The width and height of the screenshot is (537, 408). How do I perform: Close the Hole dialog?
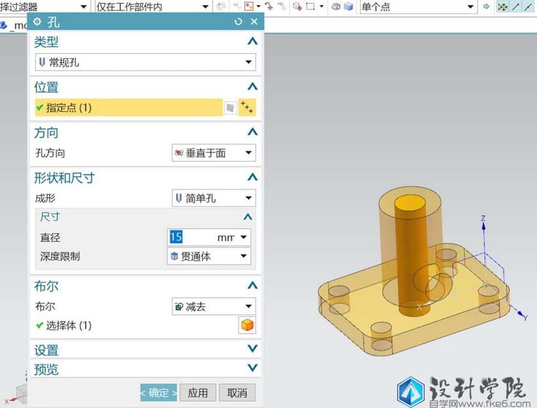tap(254, 22)
